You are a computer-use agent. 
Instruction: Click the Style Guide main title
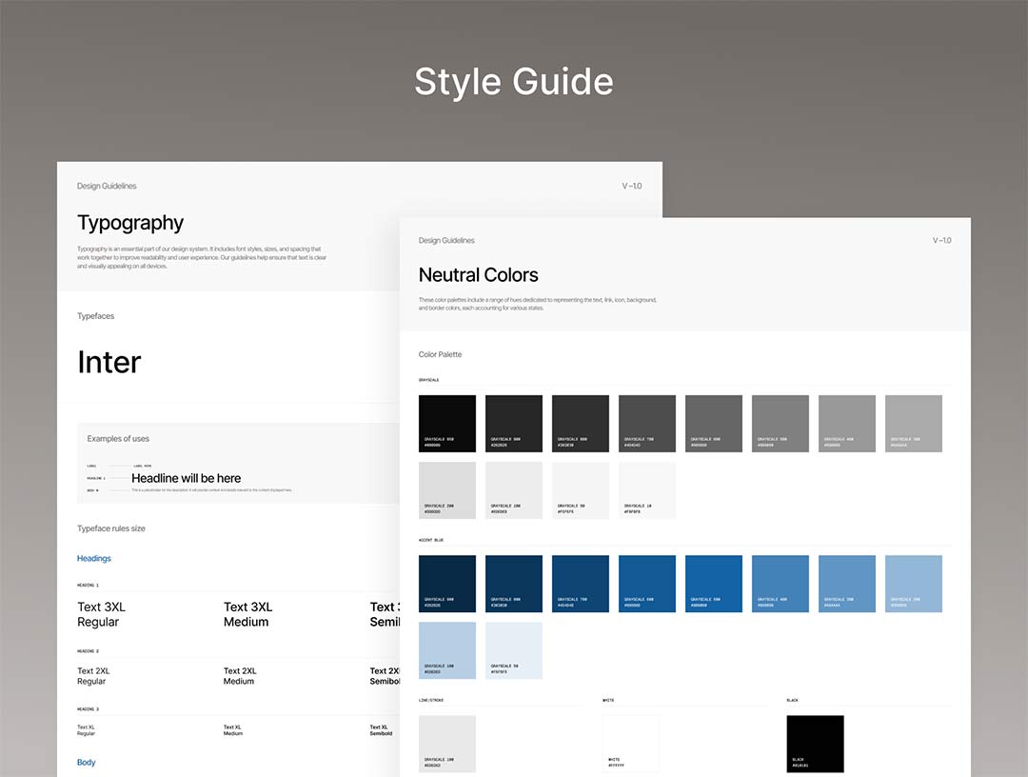point(514,82)
